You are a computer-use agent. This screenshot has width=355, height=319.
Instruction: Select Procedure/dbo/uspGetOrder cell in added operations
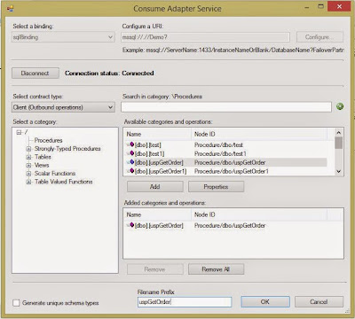pyautogui.click(x=230, y=225)
